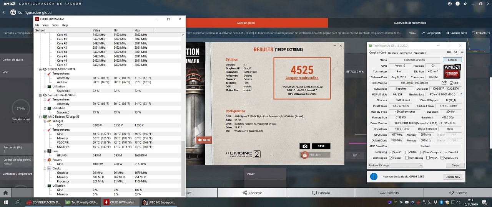Go back using Radeon back arrow
Screen dimensions: 492x207
point(4,12)
